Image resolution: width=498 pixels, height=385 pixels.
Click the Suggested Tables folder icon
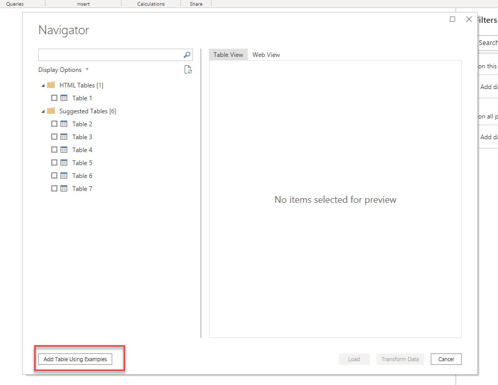50,110
